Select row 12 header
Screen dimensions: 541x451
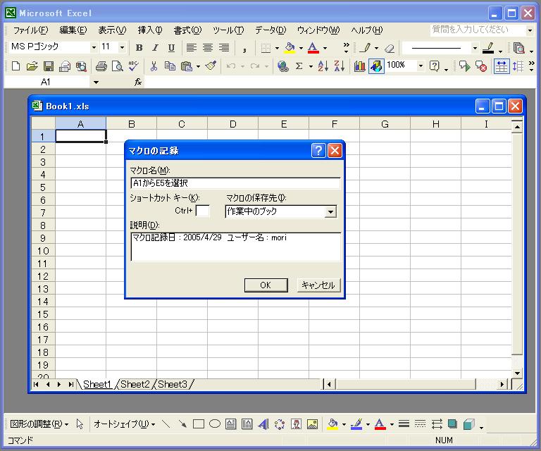click(43, 276)
